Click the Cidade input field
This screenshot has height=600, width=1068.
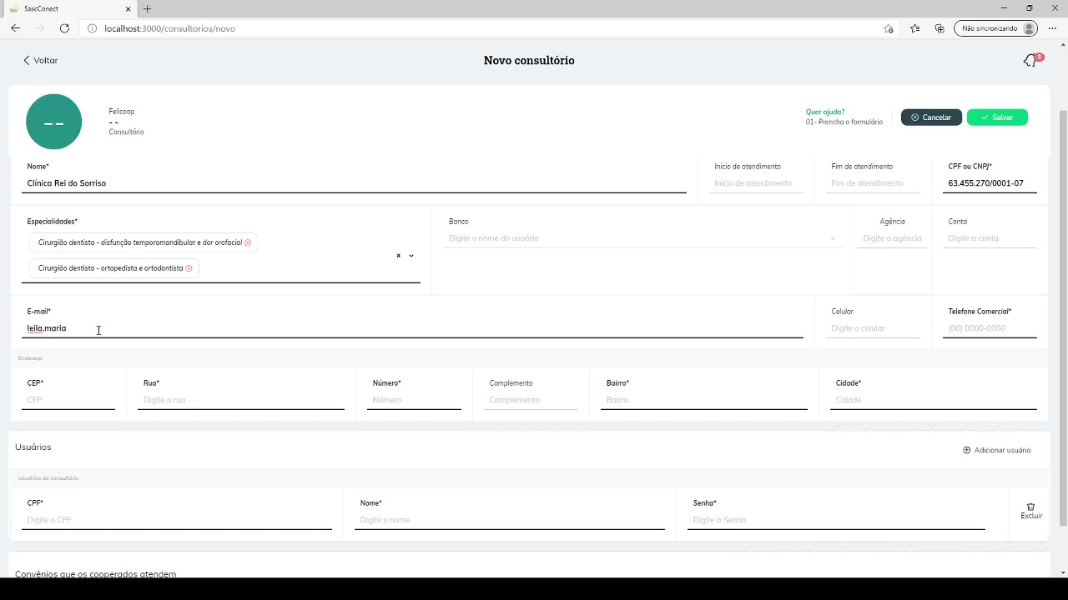click(x=934, y=400)
